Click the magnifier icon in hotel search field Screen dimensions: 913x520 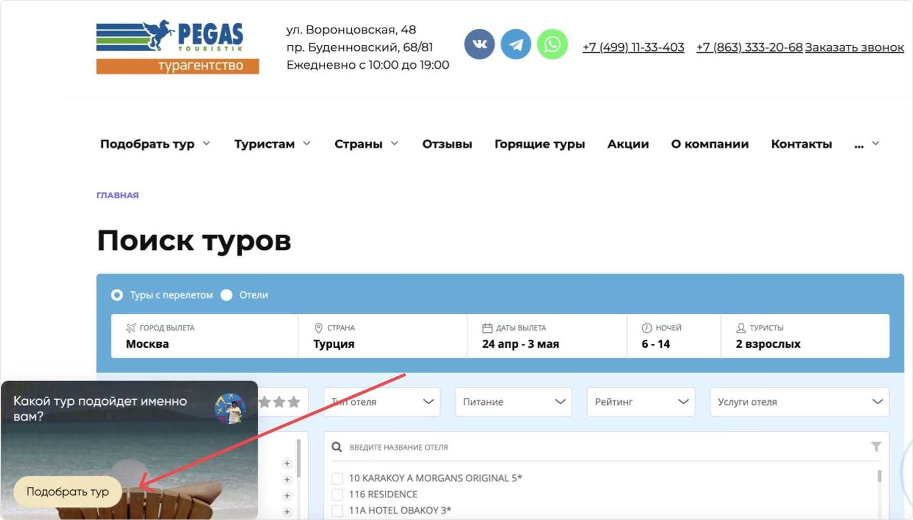point(337,447)
